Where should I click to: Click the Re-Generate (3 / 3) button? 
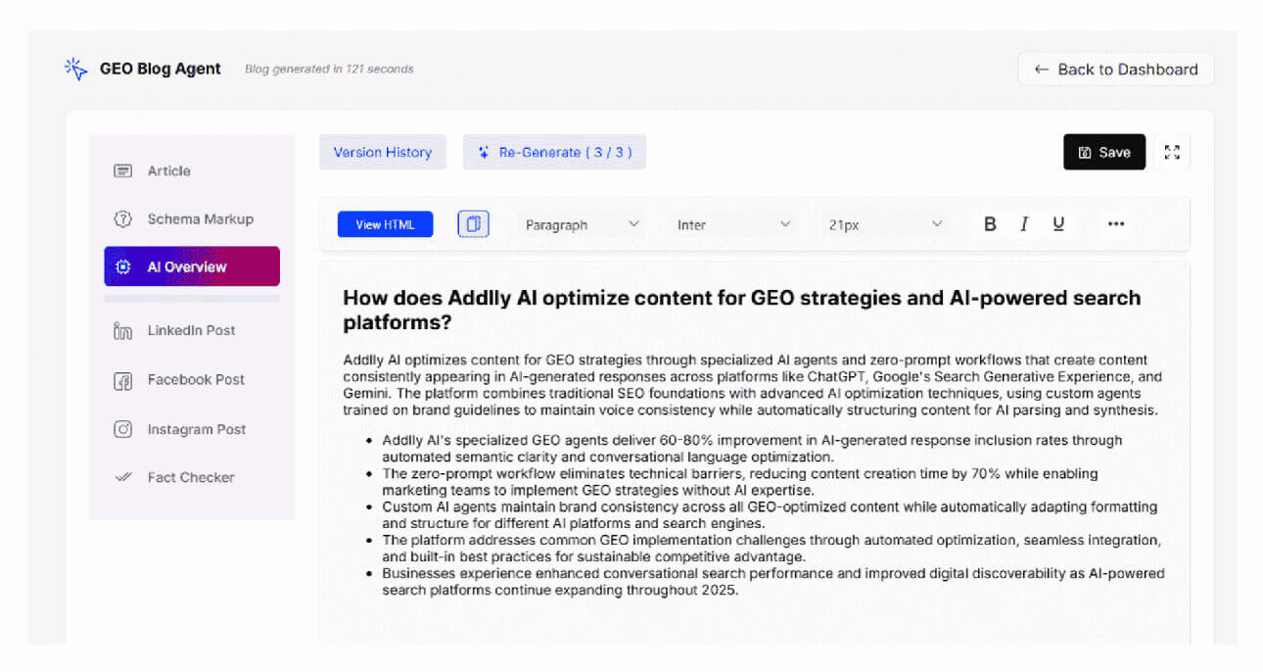pos(554,152)
